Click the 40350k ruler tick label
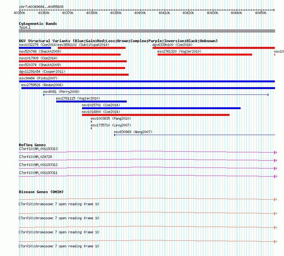284x256 pixels. pyautogui.click(x=19, y=13)
